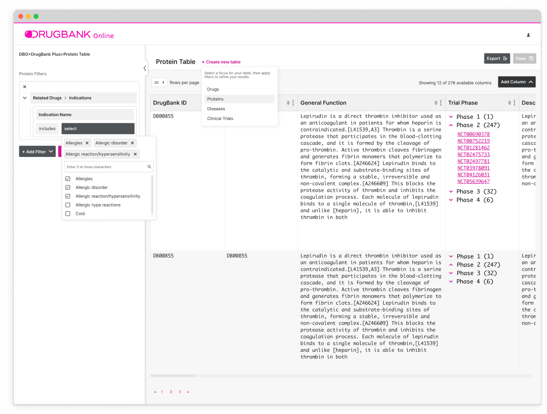This screenshot has height=414, width=547.
Task: Expand Phase 1 (1) in first row
Action: point(451,117)
